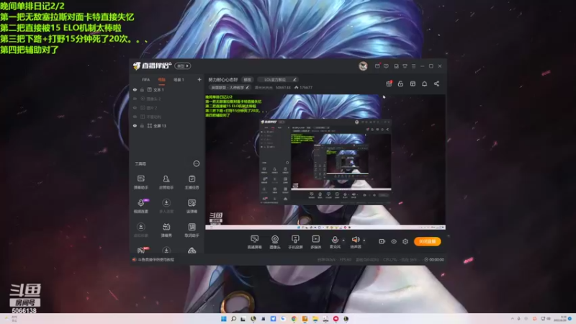
Task: Open the mail messages icon in title bar
Action: (377, 66)
